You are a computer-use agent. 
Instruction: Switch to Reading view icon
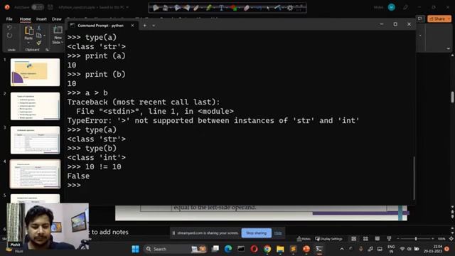378,239
